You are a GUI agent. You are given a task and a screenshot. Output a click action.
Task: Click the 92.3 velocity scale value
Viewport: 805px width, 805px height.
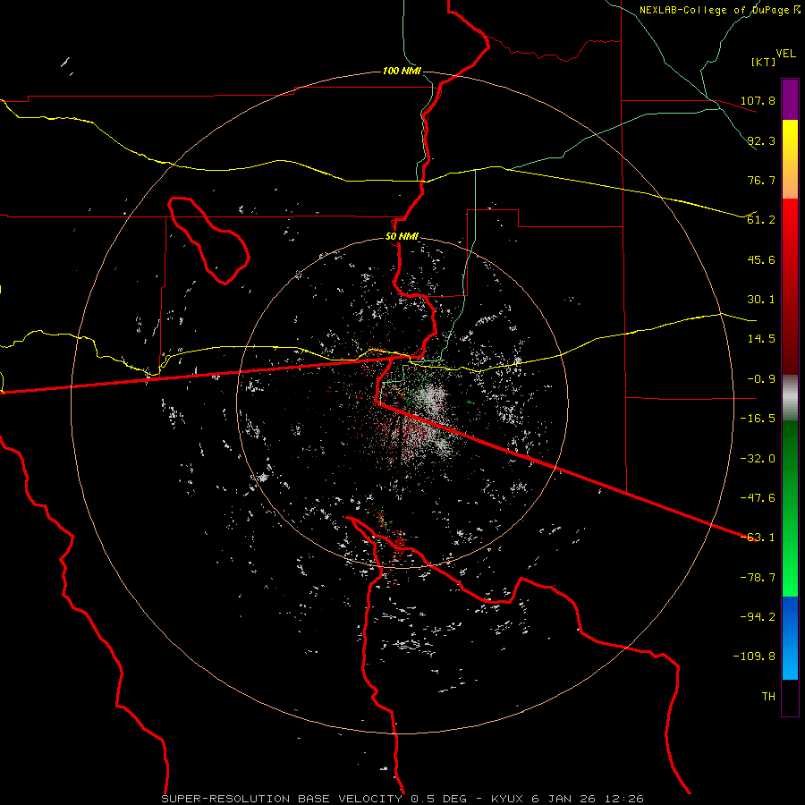coord(761,140)
